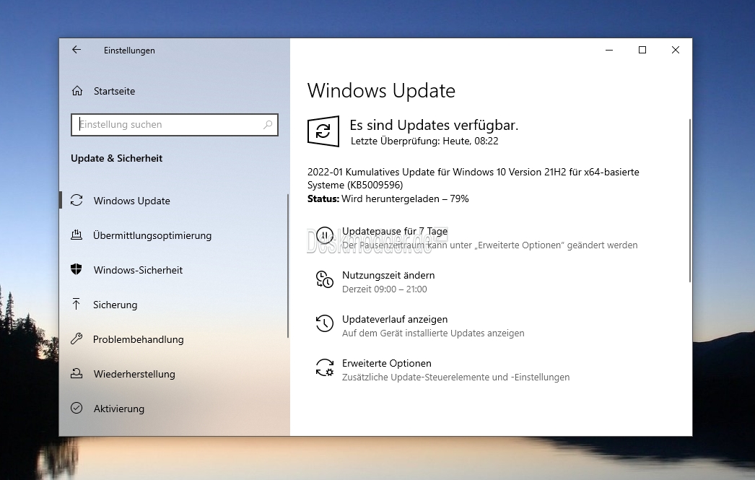The image size is (755, 480).
Task: Click the Windows-Sicherheit shield icon
Action: point(76,270)
